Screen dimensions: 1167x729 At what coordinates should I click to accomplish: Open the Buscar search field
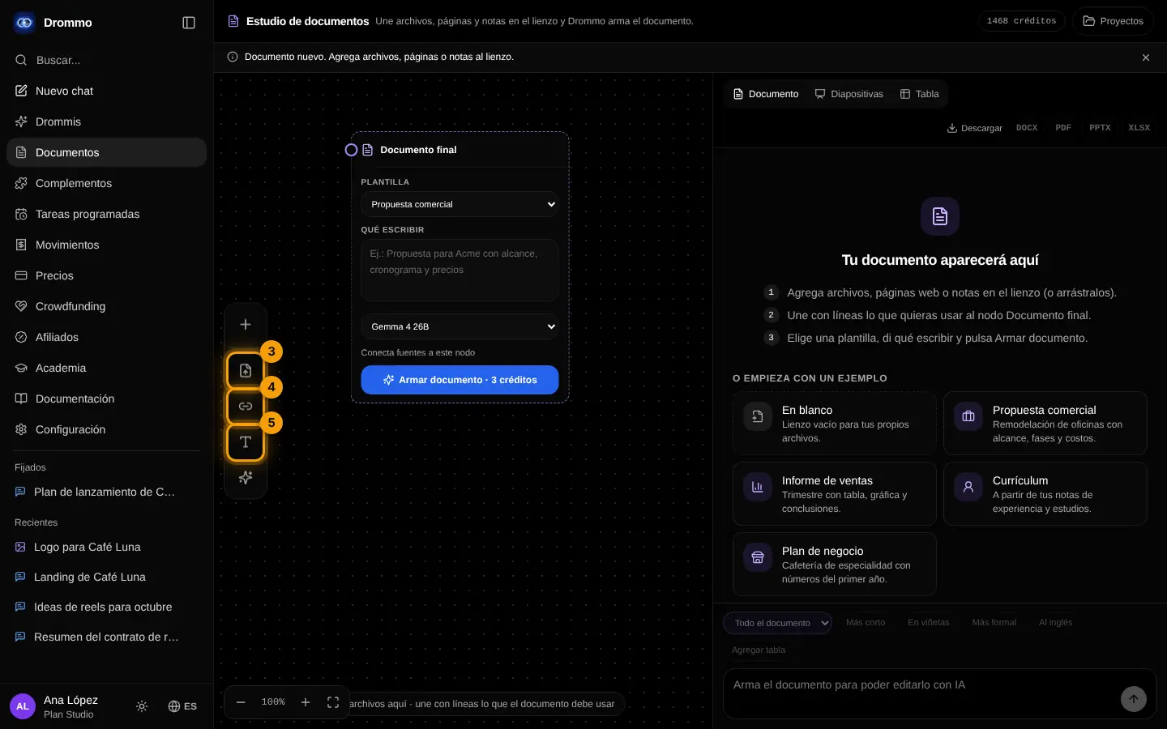point(106,60)
